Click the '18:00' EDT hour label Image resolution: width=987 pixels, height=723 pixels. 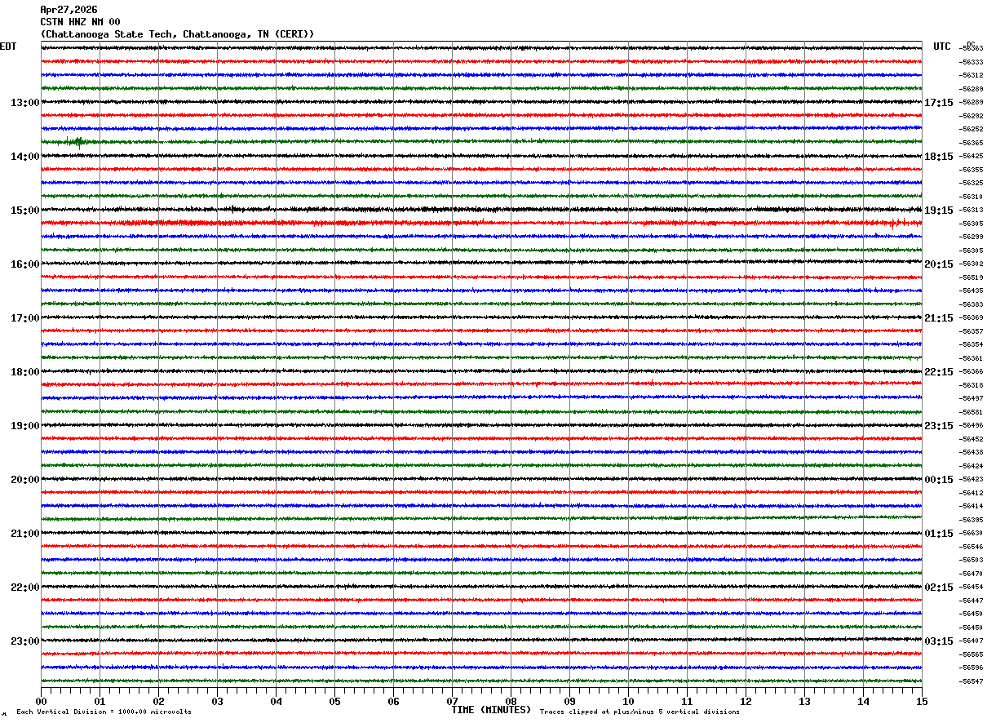point(25,372)
